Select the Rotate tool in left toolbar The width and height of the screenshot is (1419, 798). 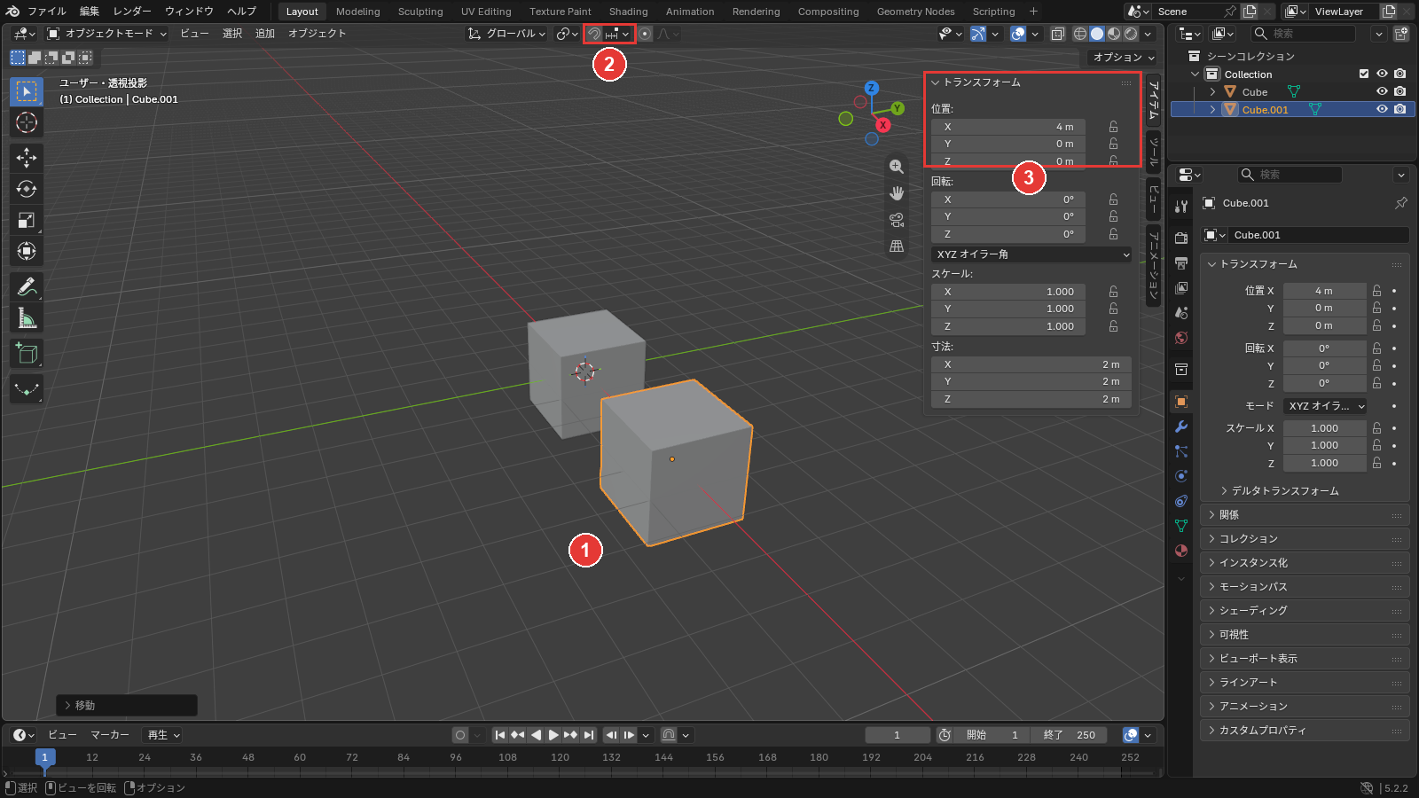click(27, 189)
